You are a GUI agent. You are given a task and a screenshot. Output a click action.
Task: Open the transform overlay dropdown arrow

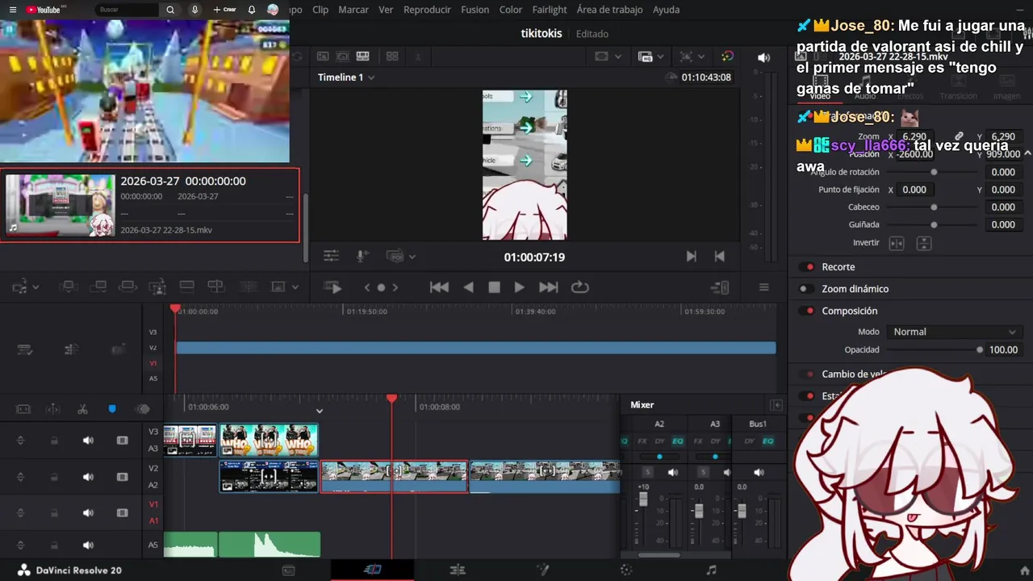[x=701, y=56]
